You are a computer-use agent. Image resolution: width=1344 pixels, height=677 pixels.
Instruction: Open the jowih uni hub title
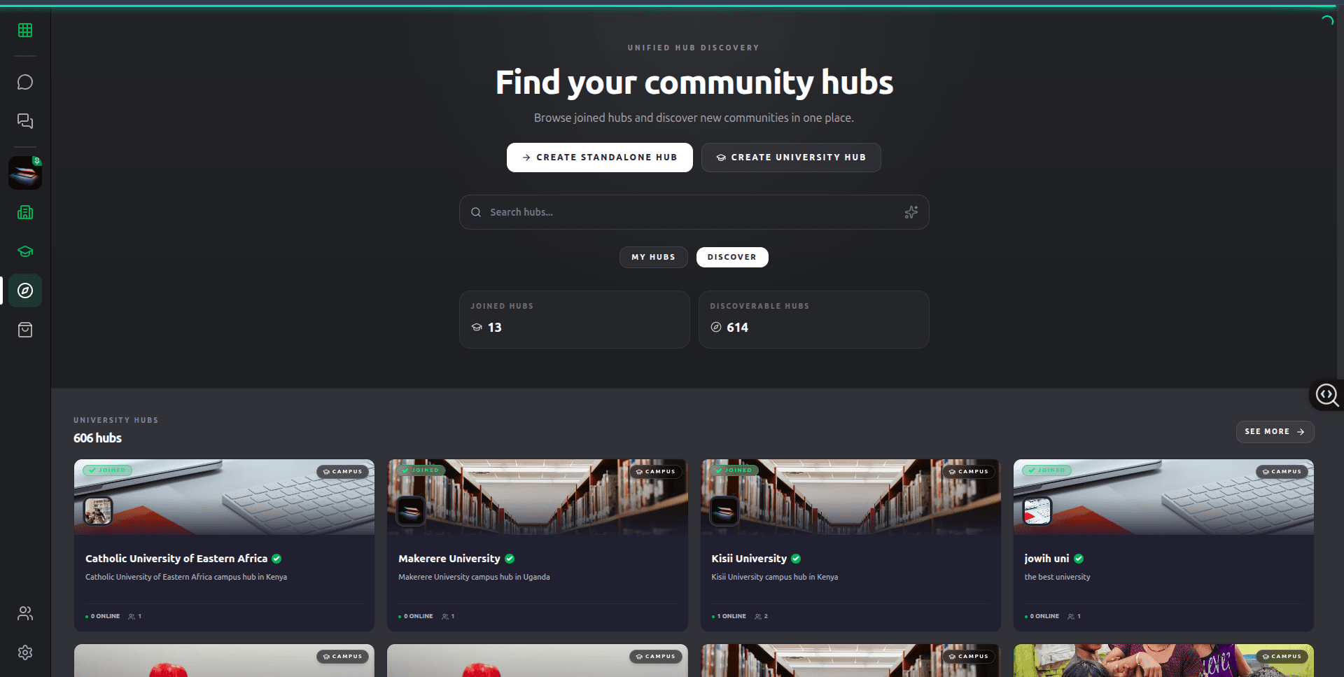(x=1046, y=559)
